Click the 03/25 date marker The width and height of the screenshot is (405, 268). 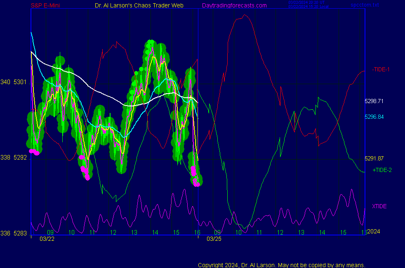(x=214, y=239)
